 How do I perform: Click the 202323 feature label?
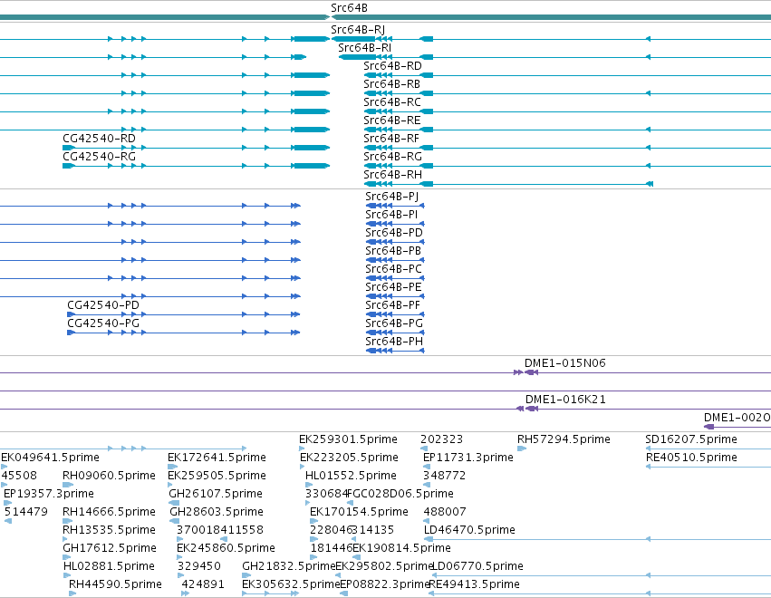point(441,439)
